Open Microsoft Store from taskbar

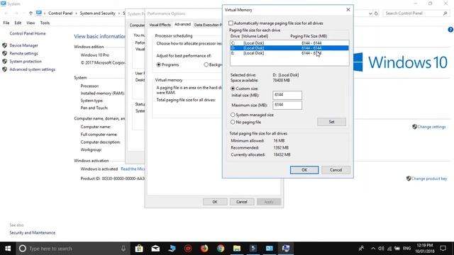139,249
